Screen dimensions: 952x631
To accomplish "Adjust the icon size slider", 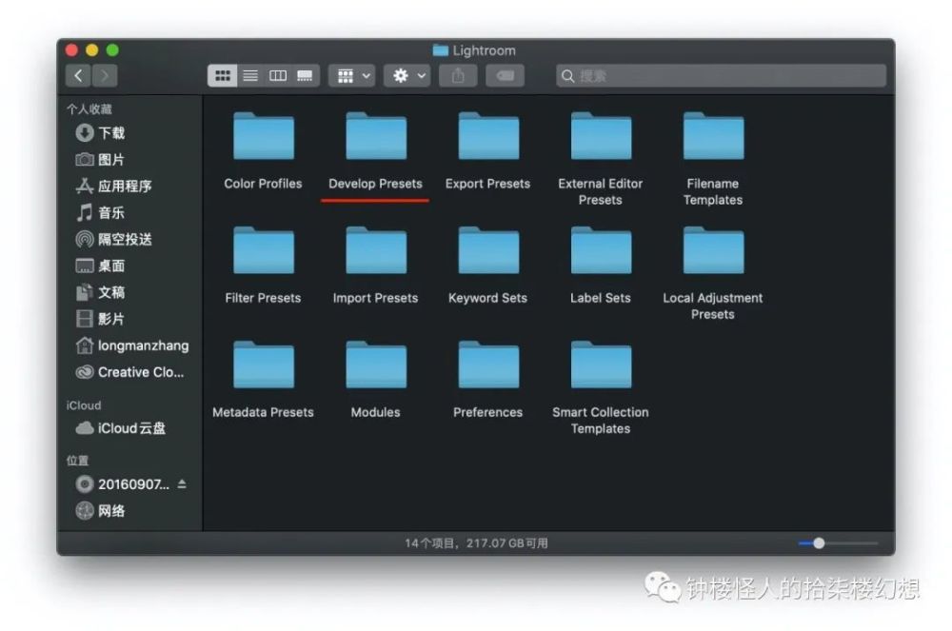I will click(x=819, y=543).
